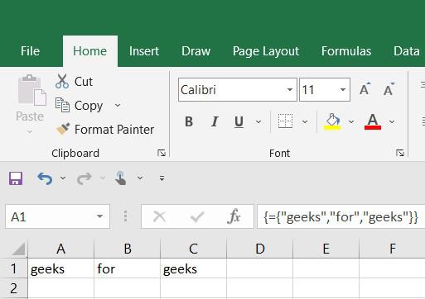425x299 pixels.
Task: Apply borders with the borders icon
Action: click(x=285, y=121)
